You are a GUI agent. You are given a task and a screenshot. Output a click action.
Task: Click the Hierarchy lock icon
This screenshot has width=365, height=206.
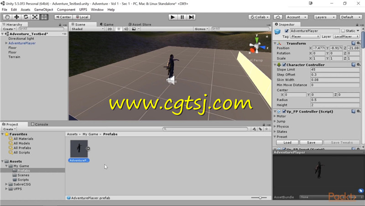60,25
